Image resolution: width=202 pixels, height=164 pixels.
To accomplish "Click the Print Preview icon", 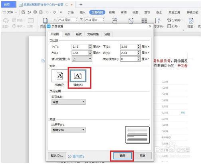I will pyautogui.click(x=41, y=12).
